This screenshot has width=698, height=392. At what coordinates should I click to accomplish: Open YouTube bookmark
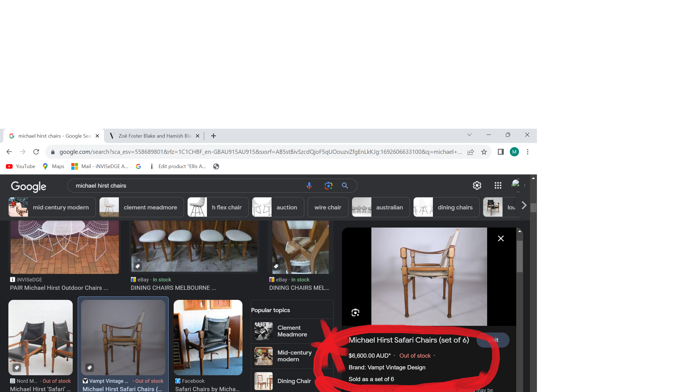21,166
